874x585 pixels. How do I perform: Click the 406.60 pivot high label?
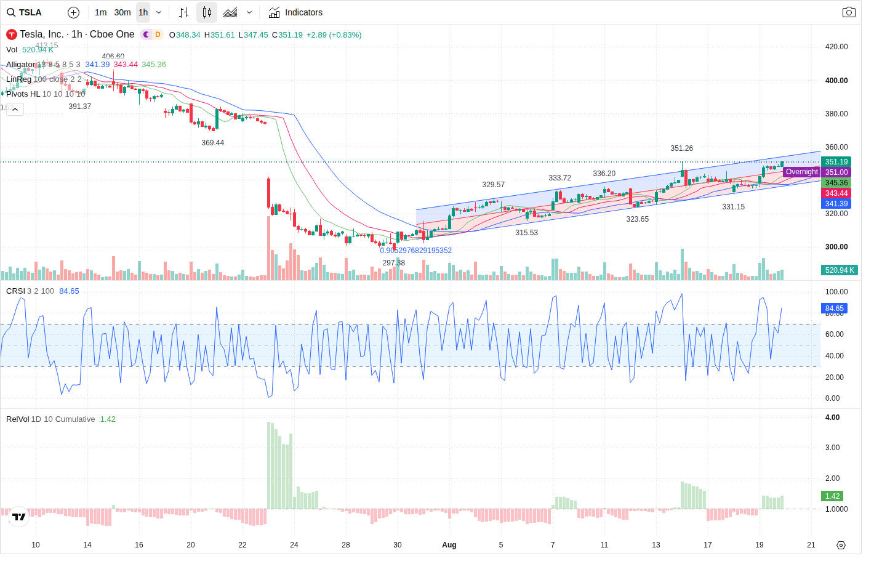(x=113, y=57)
